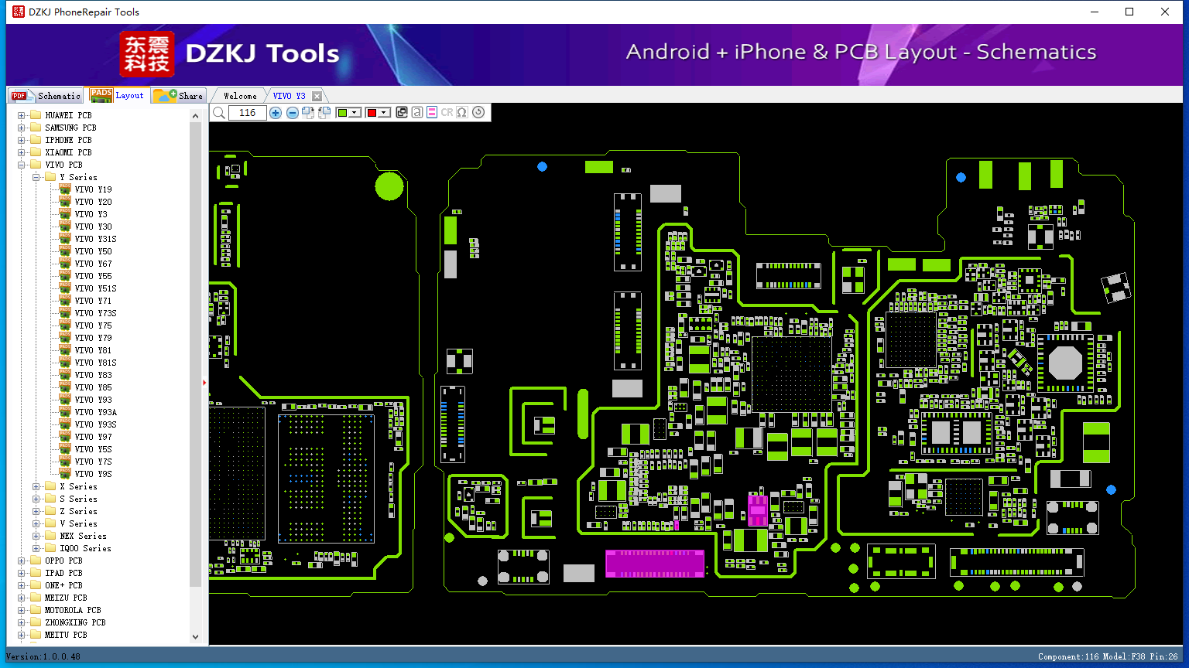Select the Layout tab

coord(117,95)
